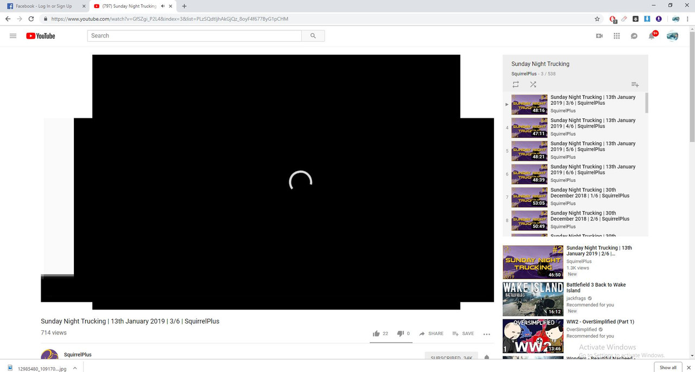Open notifications bell with 9+ badge
Screen dimensions: 695x372
pos(652,36)
